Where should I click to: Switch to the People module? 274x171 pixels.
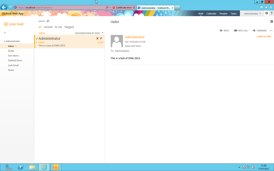tap(223, 13)
